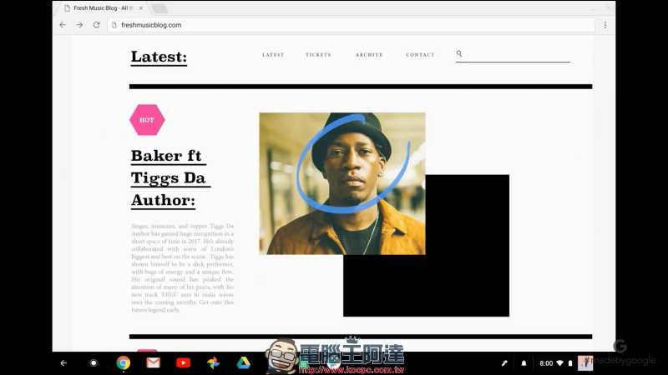Open the ARCHIVE nav menu item
Screen dimensions: 668x375
click(369, 55)
